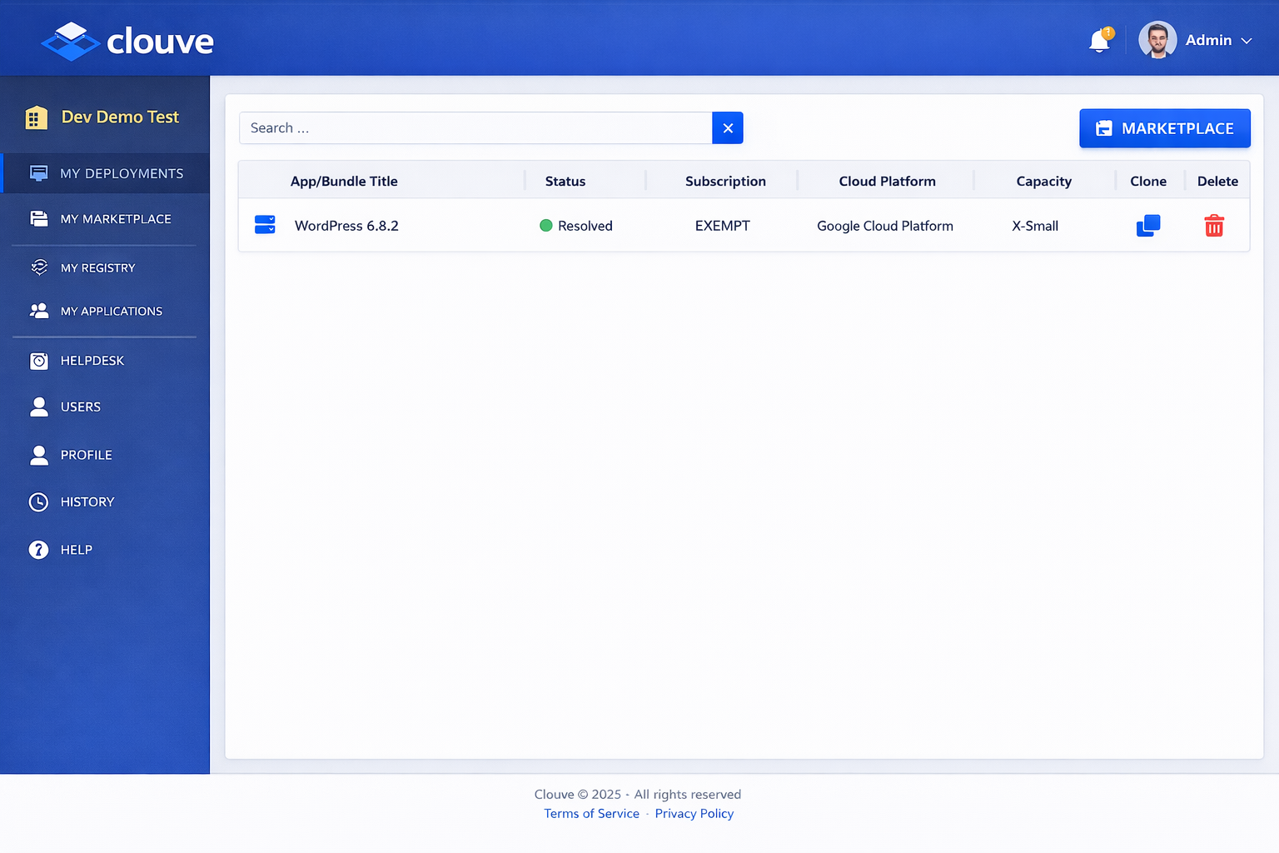
Task: Click the My Applications people icon
Action: [39, 311]
